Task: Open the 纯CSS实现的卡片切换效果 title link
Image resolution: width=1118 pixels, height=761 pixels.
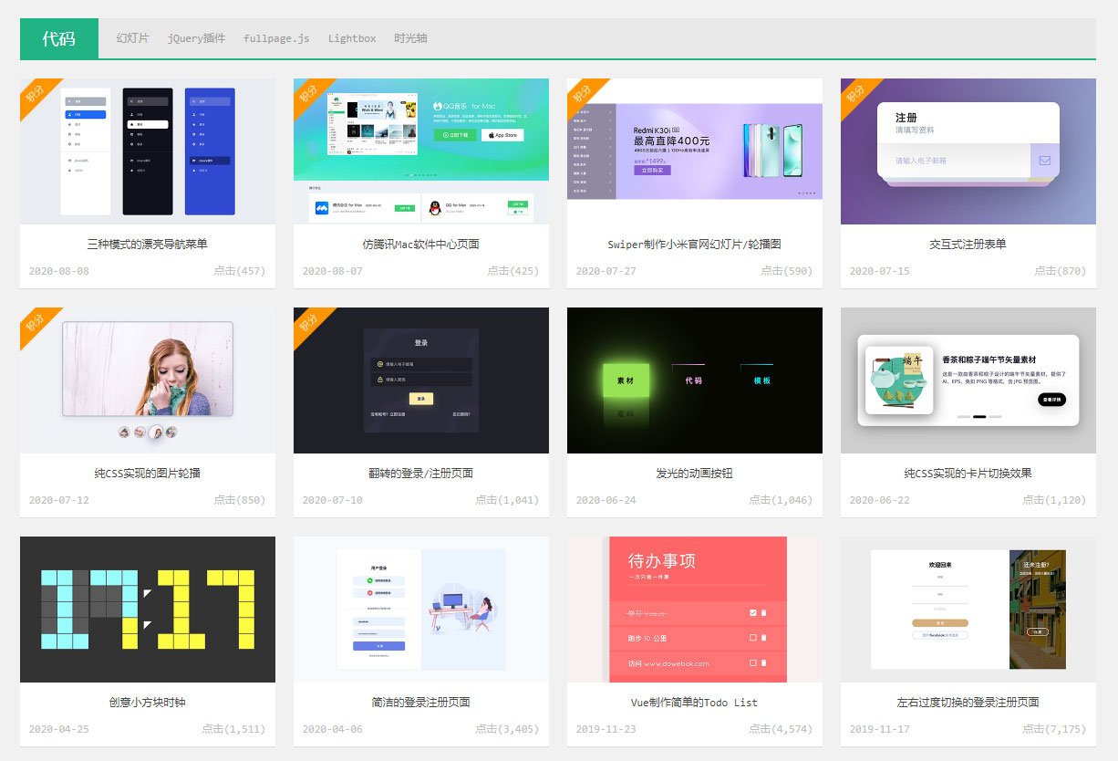Action: tap(968, 473)
